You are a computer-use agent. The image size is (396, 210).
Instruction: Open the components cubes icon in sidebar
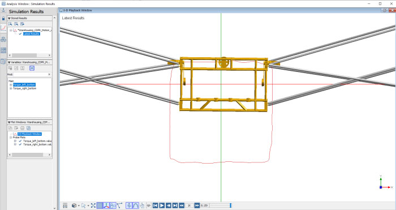(x=3, y=40)
